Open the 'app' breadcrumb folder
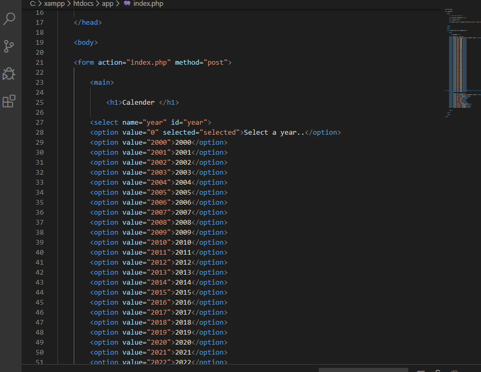This screenshot has width=481, height=372. click(107, 4)
